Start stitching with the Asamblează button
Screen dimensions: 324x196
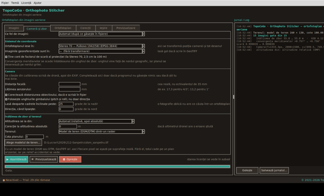(16, 159)
